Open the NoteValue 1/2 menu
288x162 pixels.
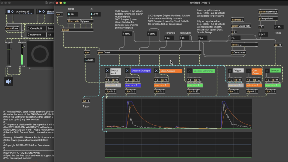(50, 34)
